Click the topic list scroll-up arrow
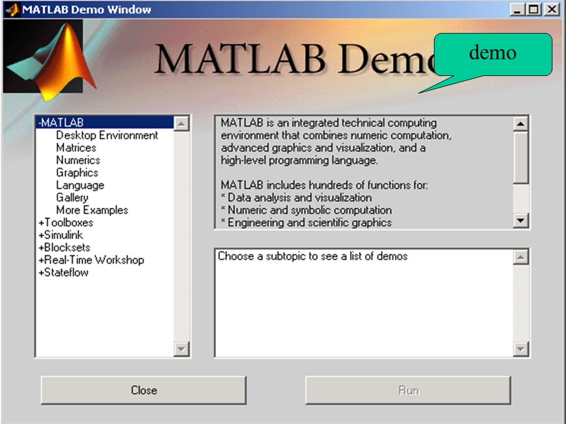This screenshot has height=424, width=566. tap(182, 124)
